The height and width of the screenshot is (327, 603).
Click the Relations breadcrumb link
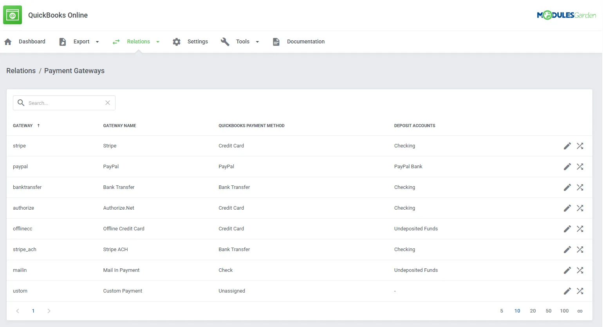click(x=21, y=71)
